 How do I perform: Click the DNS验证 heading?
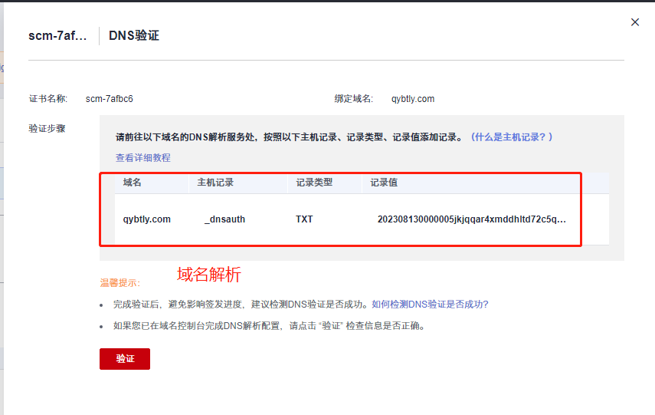(x=134, y=36)
